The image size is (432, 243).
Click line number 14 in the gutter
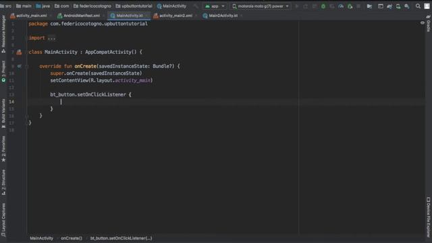tap(11, 102)
